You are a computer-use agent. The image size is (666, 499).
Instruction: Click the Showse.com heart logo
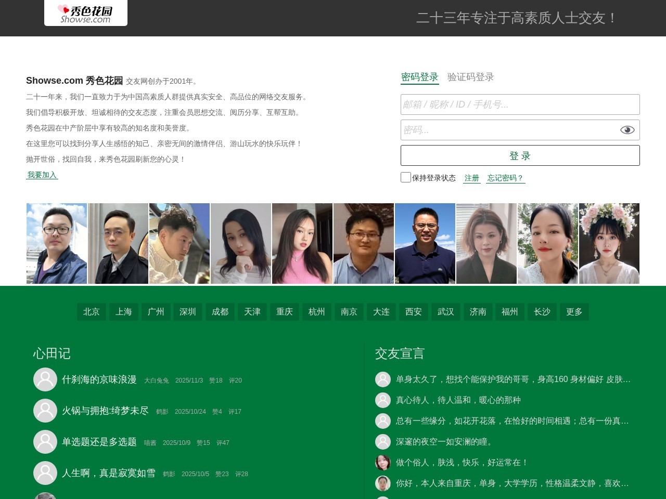[85, 12]
